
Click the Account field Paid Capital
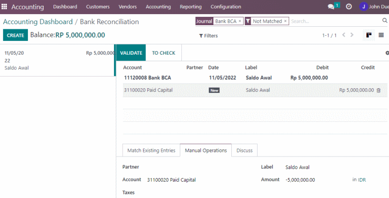tap(171, 180)
